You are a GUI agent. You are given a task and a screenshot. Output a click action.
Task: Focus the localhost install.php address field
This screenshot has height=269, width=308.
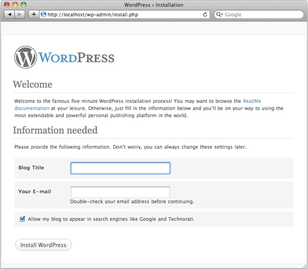[x=125, y=15]
